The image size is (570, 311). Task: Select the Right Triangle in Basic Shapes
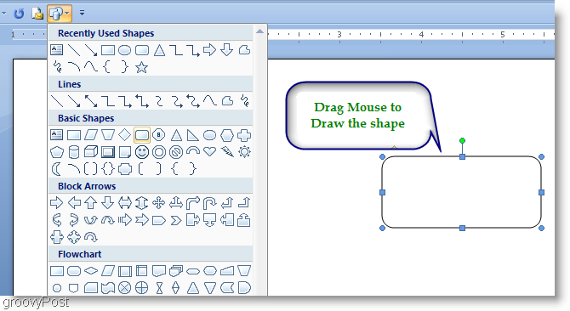pyautogui.click(x=192, y=135)
